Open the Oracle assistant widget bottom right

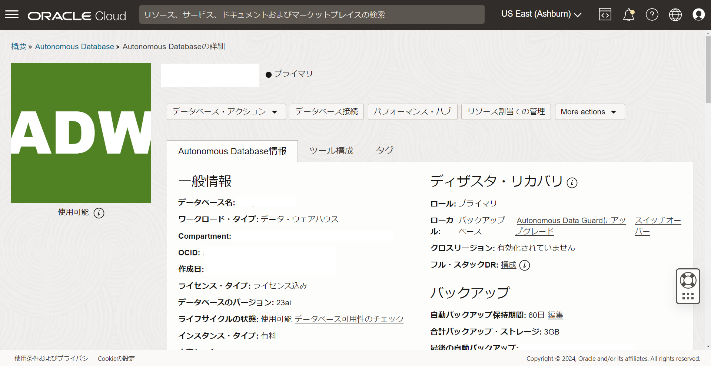pyautogui.click(x=688, y=286)
